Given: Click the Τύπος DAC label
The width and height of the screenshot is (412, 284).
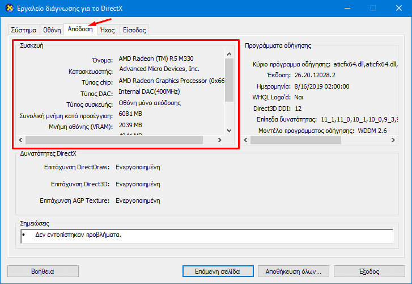Looking at the screenshot, I should click(x=96, y=94).
